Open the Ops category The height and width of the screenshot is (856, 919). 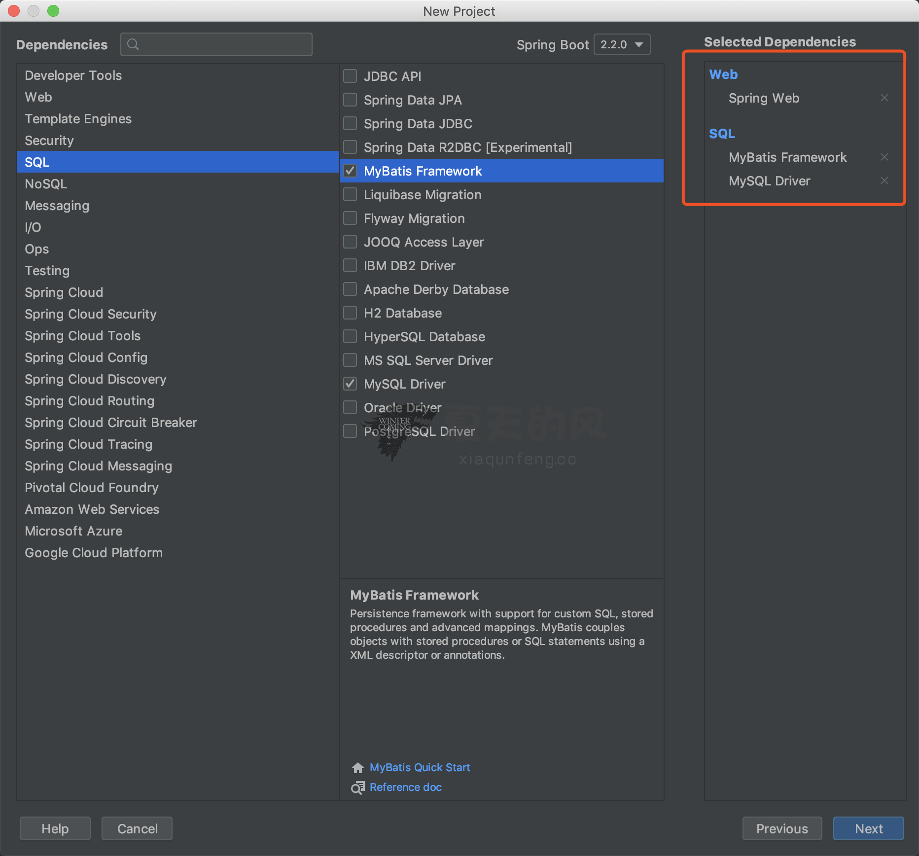tap(177, 249)
